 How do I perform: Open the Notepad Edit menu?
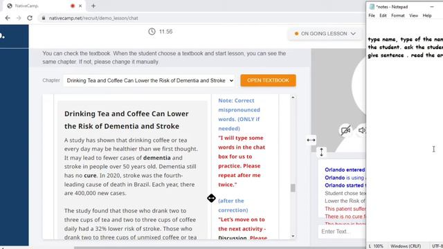[383, 15]
